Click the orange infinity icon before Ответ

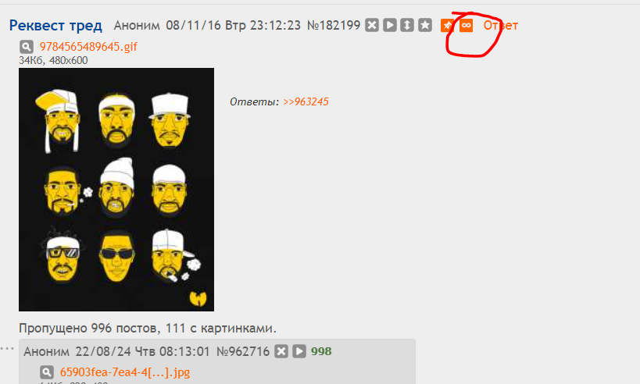[466, 26]
